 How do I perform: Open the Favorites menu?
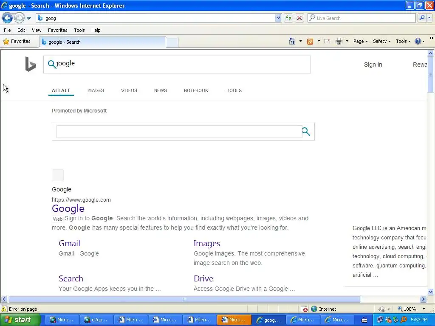click(57, 30)
